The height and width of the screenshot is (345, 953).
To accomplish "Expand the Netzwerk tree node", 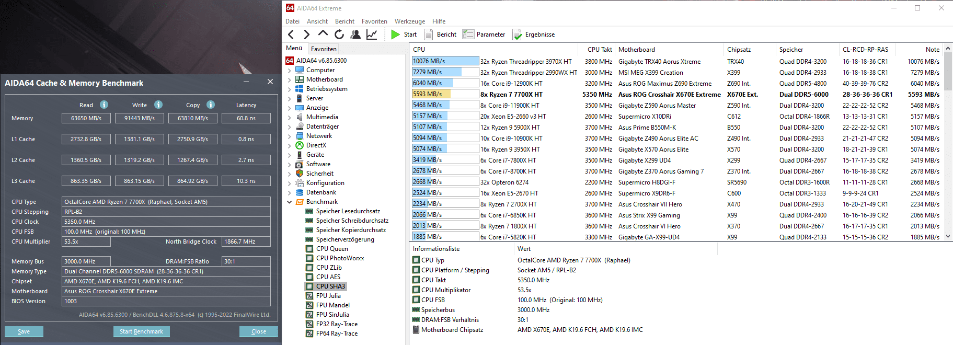I will point(290,136).
